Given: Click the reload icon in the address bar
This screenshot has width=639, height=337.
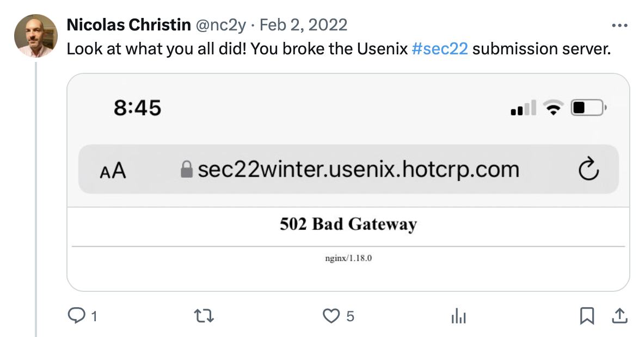Looking at the screenshot, I should coord(588,170).
